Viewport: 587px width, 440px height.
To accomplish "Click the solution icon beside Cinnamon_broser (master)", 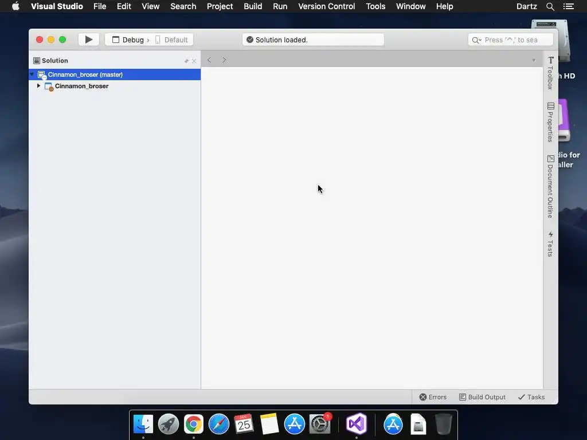I will point(42,75).
